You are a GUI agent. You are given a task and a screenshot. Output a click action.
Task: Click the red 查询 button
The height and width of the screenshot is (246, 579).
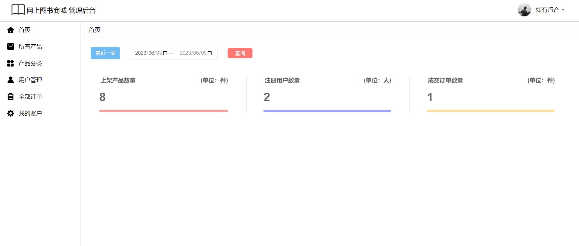240,53
